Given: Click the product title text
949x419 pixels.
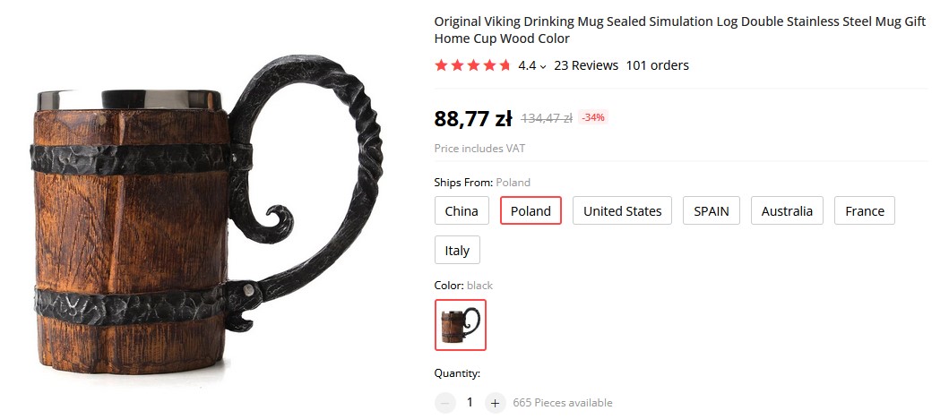Looking at the screenshot, I should pyautogui.click(x=679, y=30).
